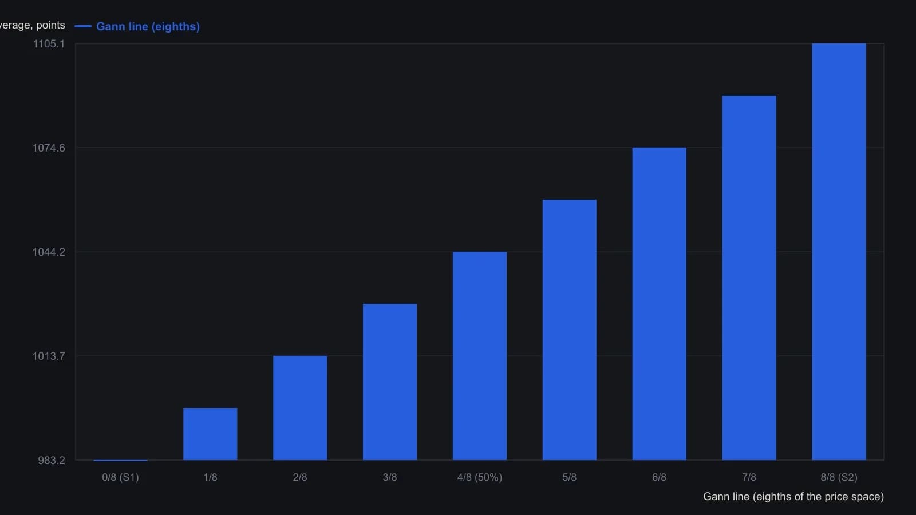This screenshot has height=515, width=916.
Task: Click the x-axis title about Gann line eighths
Action: (x=793, y=497)
